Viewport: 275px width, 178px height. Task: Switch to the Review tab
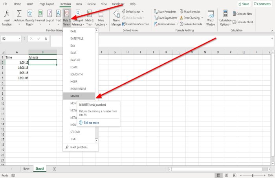pyautogui.click(x=92, y=4)
